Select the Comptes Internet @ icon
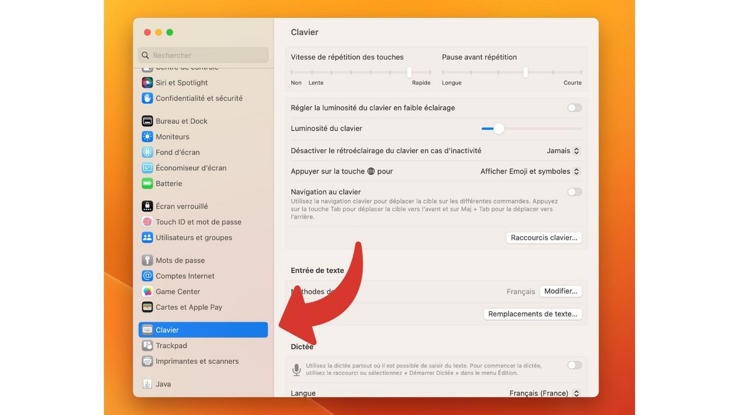 click(x=147, y=276)
